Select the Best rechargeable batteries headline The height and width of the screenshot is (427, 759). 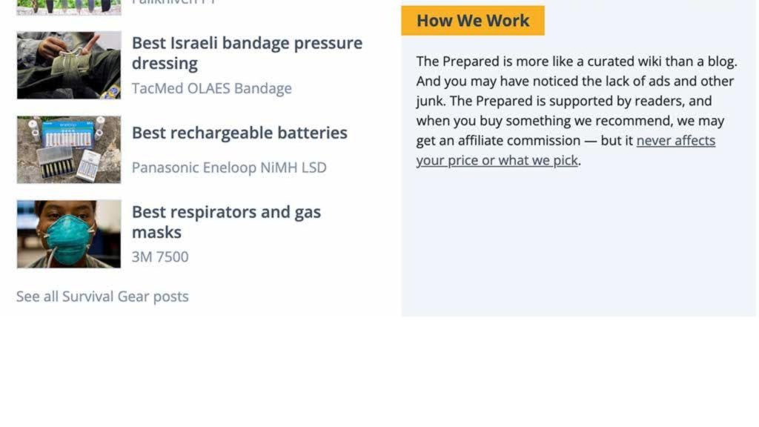239,133
